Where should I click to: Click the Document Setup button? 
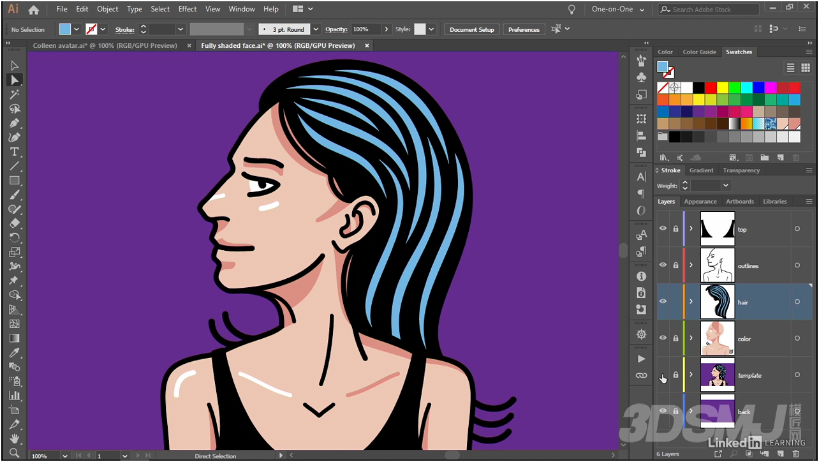pyautogui.click(x=472, y=29)
